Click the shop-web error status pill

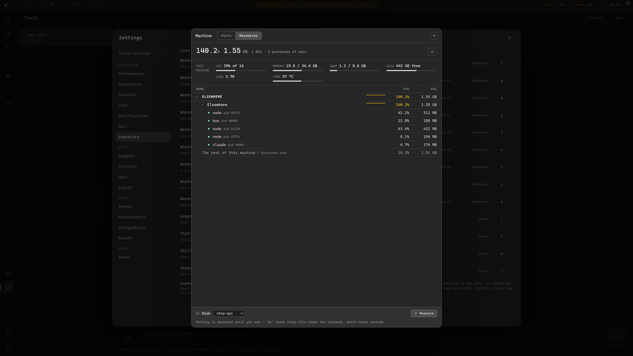(x=316, y=5)
